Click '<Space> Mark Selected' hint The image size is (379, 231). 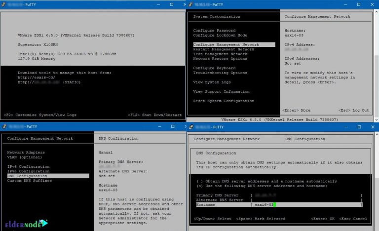point(261,219)
